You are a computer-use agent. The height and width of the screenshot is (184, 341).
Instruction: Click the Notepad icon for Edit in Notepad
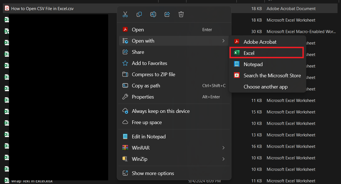click(x=125, y=137)
